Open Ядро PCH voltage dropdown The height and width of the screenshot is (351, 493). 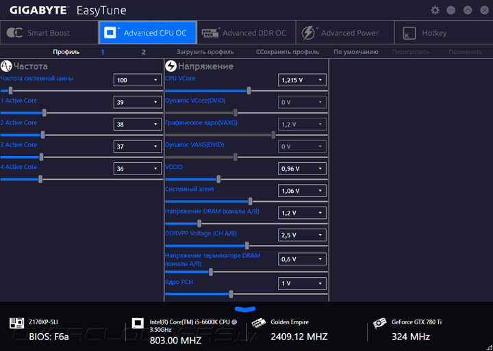coord(302,283)
